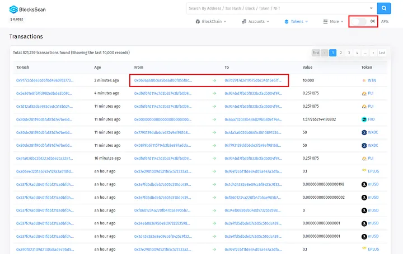Click the BlockChain cube icon
The height and width of the screenshot is (254, 403).
198,22
